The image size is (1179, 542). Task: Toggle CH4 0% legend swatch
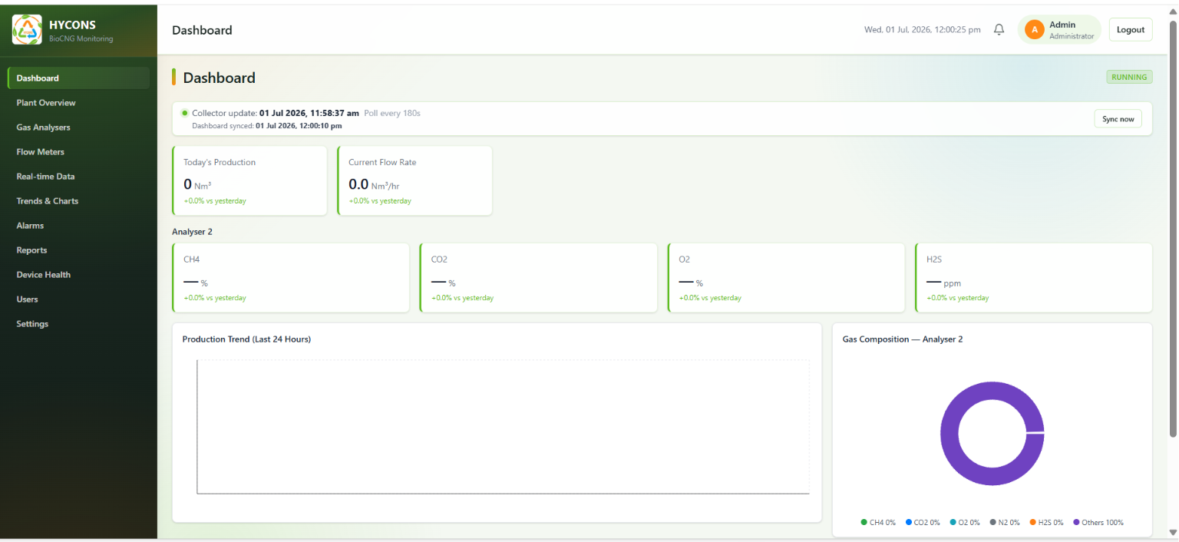point(865,522)
